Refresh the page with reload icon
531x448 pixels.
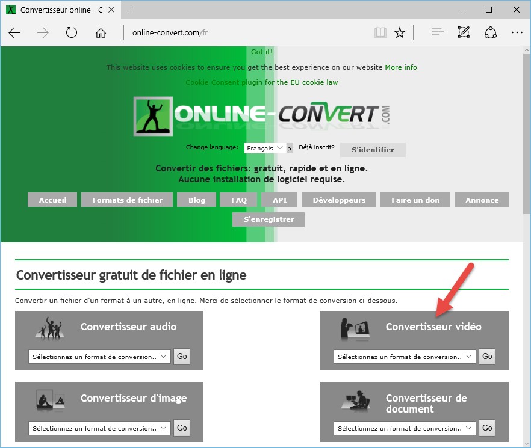(x=72, y=33)
